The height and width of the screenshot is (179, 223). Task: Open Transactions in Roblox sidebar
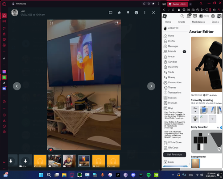tap(174, 93)
